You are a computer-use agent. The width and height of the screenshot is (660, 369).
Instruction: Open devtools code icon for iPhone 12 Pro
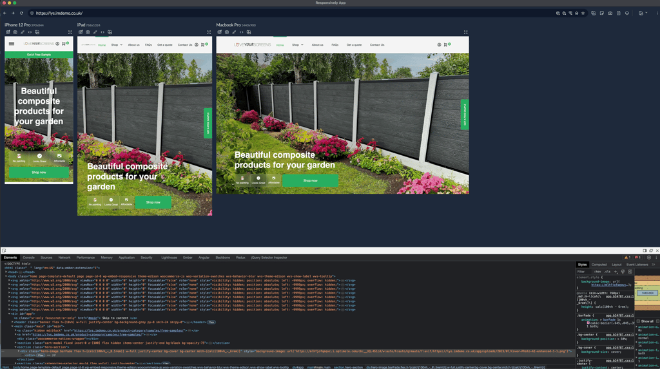pyautogui.click(x=30, y=32)
